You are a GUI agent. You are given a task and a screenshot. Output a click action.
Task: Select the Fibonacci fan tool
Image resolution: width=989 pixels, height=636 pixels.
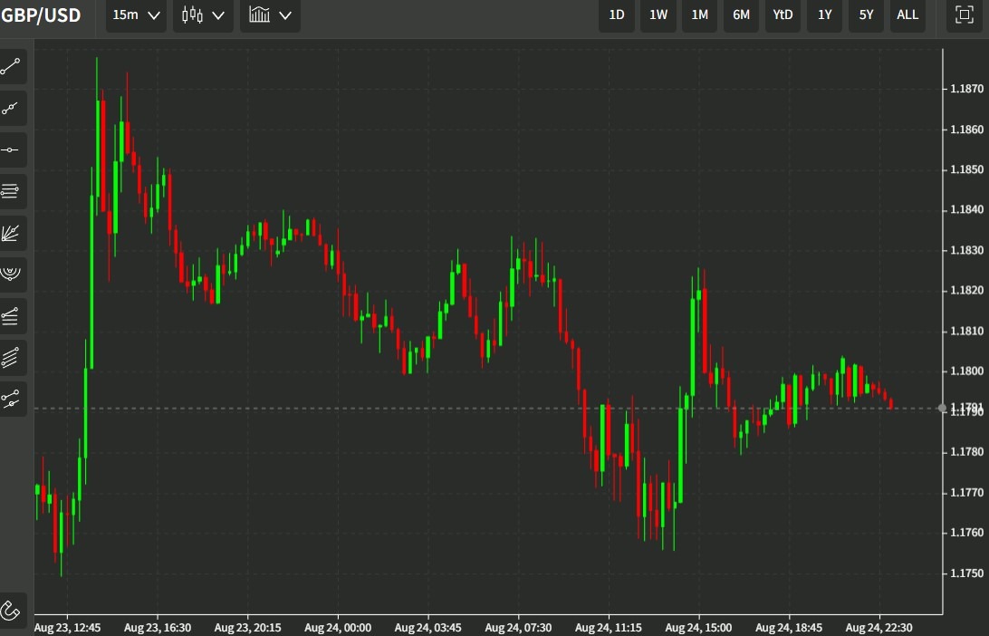coord(12,234)
